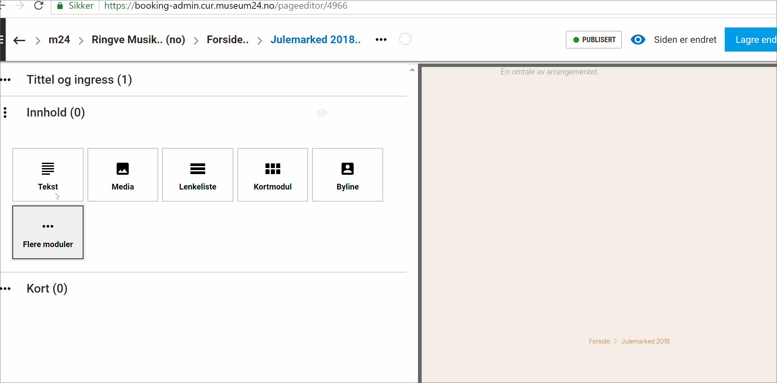
Task: Open the breadcrumb three-dots menu
Action: [381, 40]
